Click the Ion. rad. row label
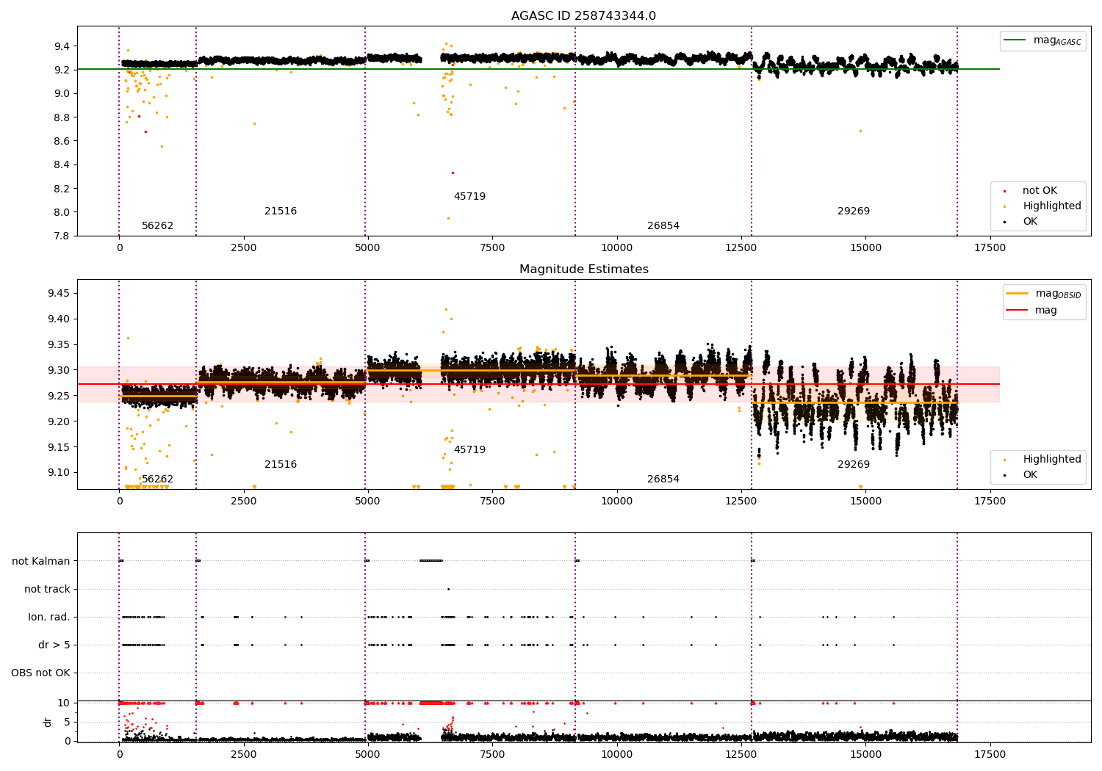Image resolution: width=1102 pixels, height=771 pixels. [49, 618]
